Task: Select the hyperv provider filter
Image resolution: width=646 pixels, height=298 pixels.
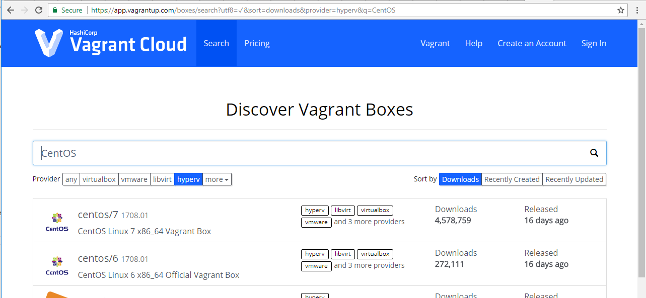Action: point(189,179)
